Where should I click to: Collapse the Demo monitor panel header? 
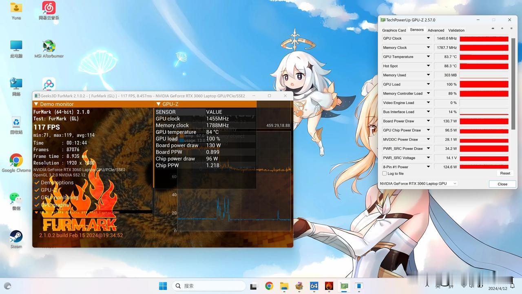click(x=36, y=104)
